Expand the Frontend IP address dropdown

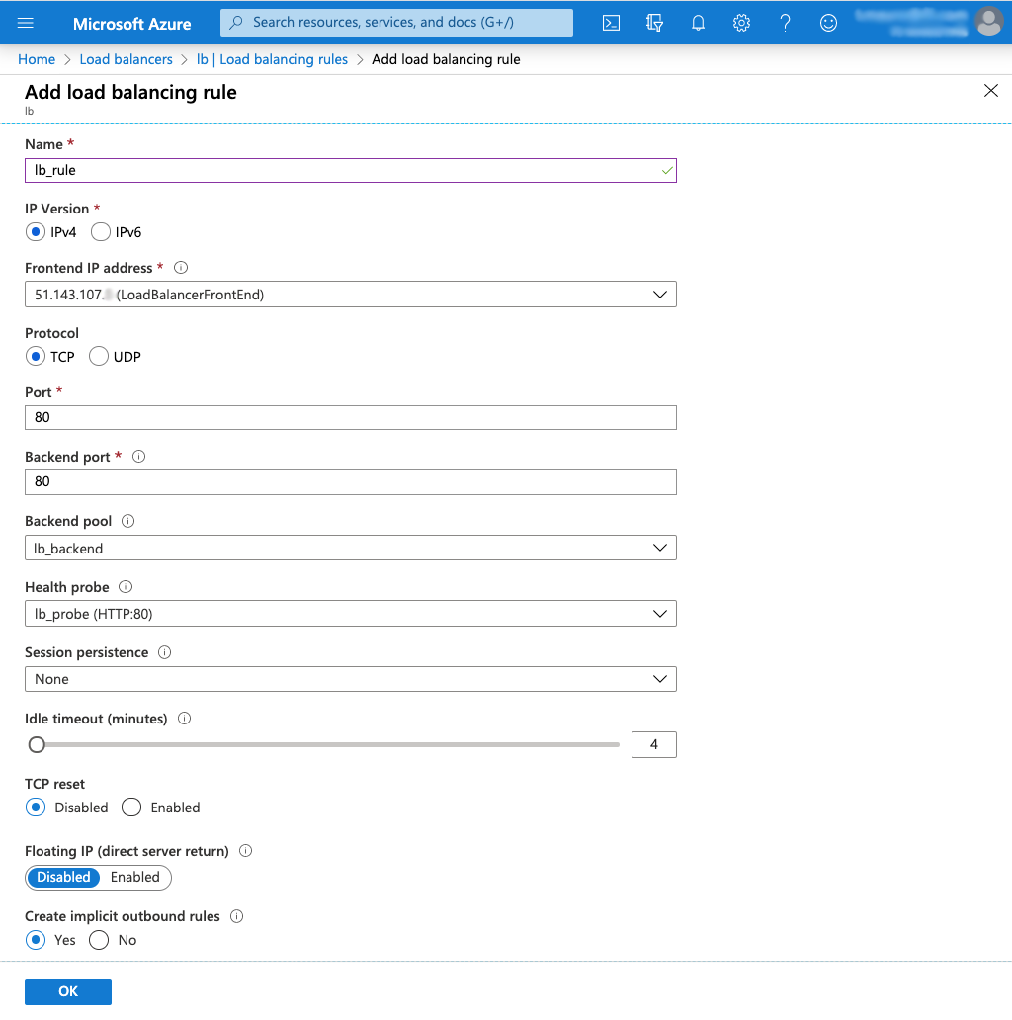(x=350, y=295)
